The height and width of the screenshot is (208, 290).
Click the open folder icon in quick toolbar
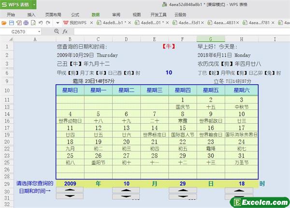(5, 23)
